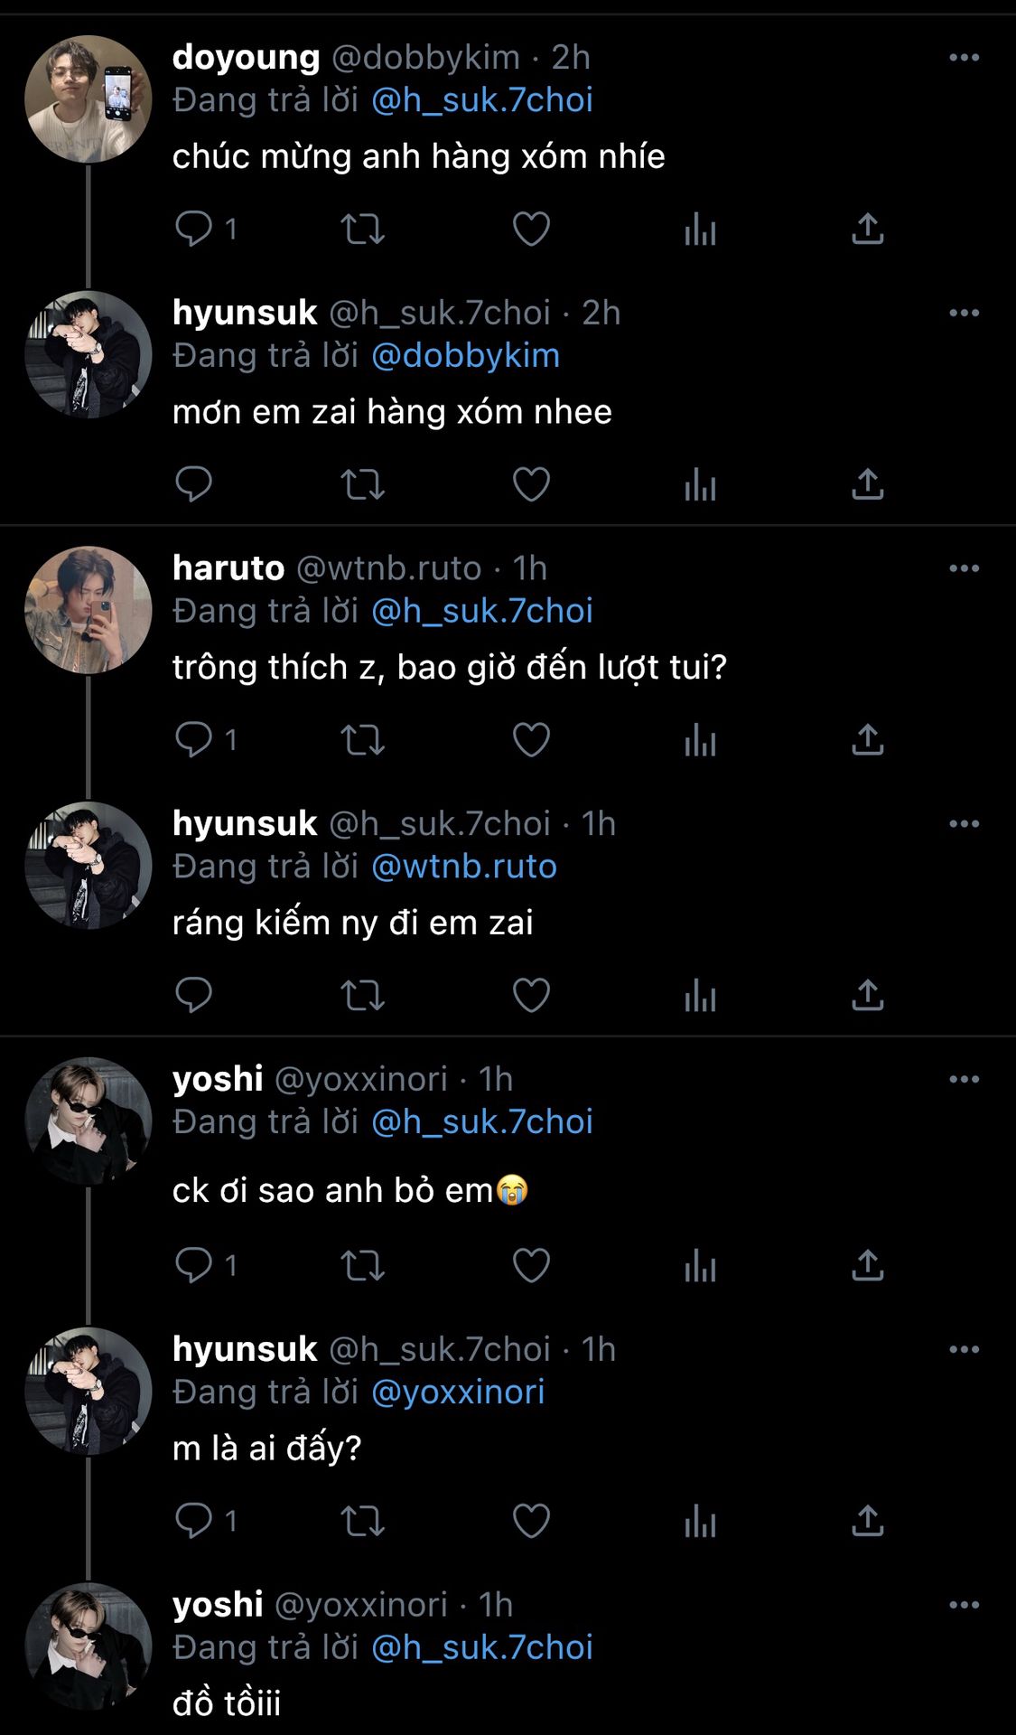Image resolution: width=1016 pixels, height=1735 pixels.
Task: Like haruto's "trông thích z" tweet
Action: (x=531, y=740)
